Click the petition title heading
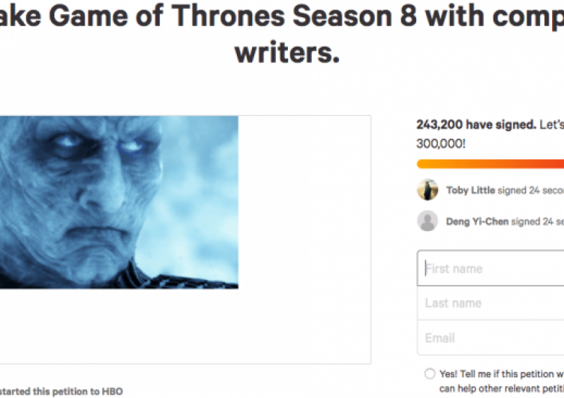Viewport: 564px width, 398px height. point(282,16)
